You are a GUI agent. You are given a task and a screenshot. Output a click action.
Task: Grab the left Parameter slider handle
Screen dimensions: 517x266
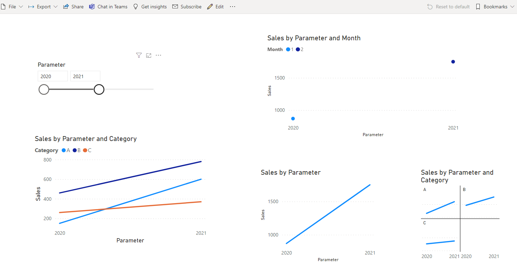(44, 89)
